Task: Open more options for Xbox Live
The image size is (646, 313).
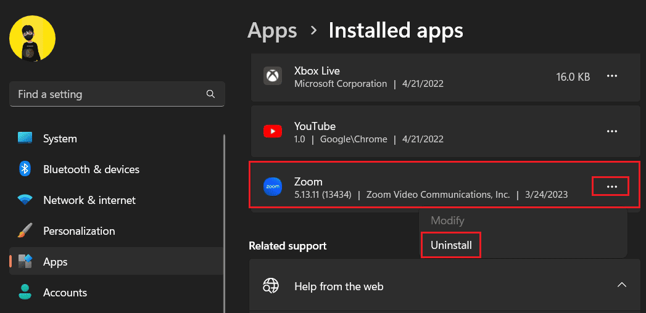Action: 612,76
